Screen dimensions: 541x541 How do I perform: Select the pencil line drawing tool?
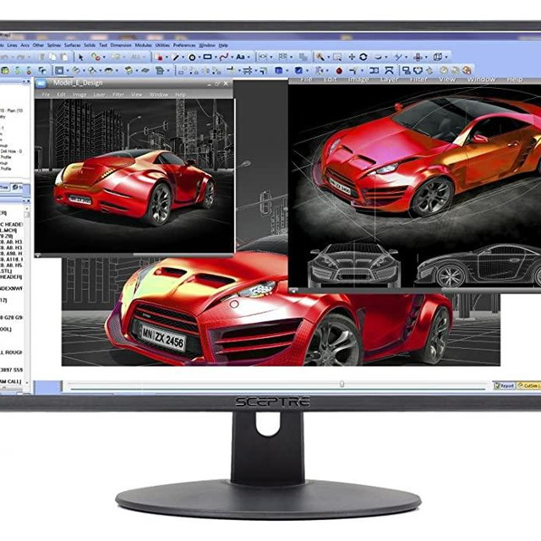click(176, 57)
